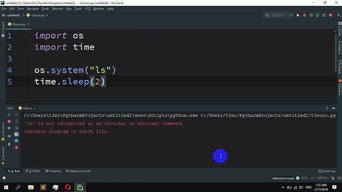
Task: Open the Python Console tool window
Action: click(x=78, y=171)
